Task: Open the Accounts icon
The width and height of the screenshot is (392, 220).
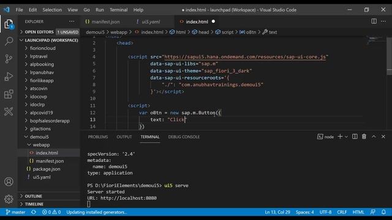Action: pyautogui.click(x=9, y=182)
